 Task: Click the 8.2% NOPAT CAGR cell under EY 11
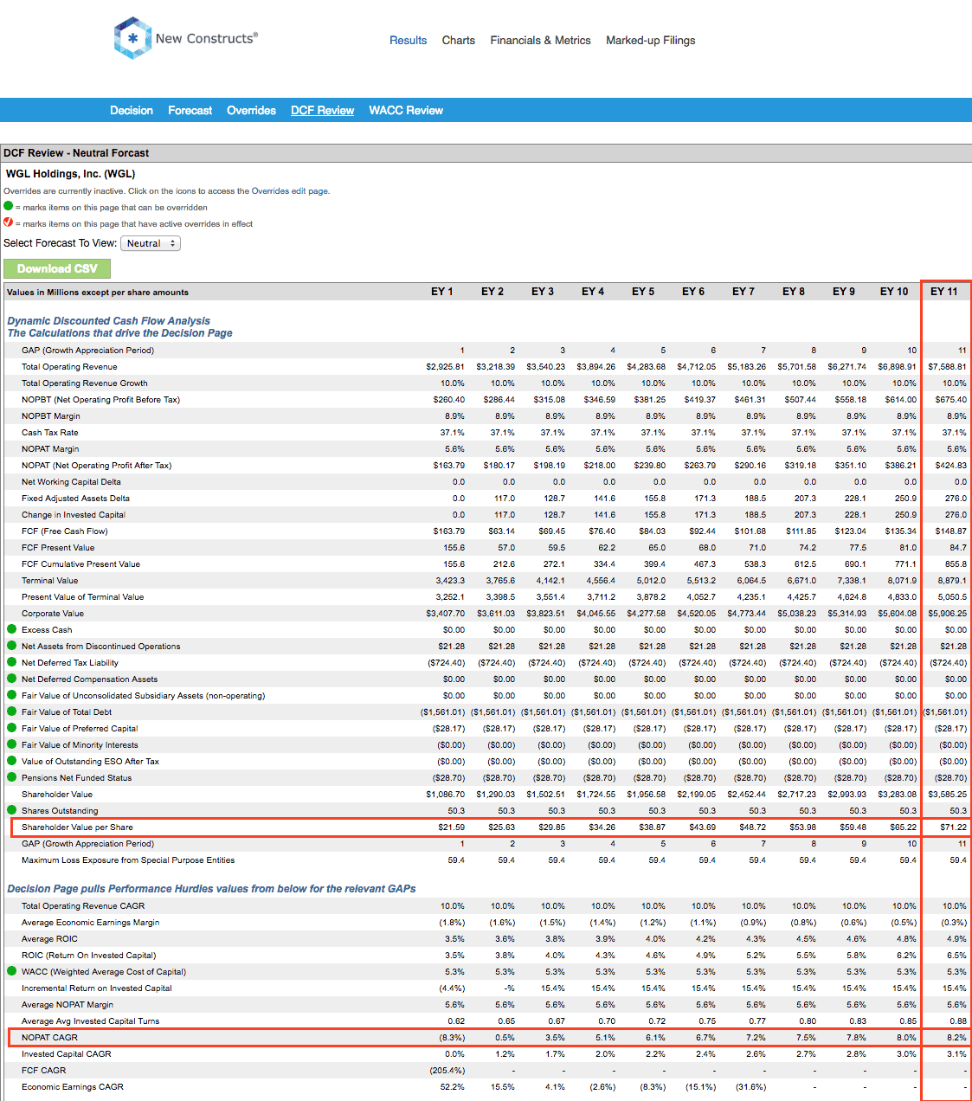(x=956, y=1037)
